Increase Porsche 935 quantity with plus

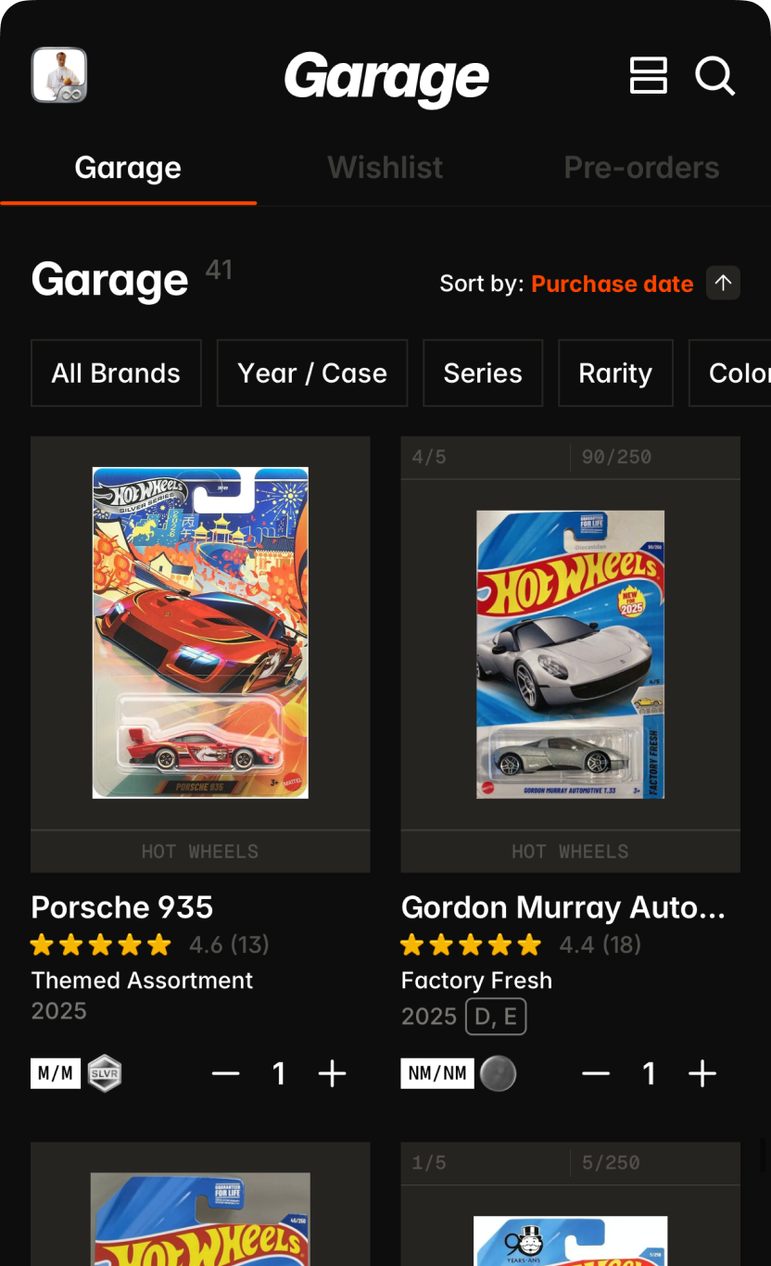click(x=332, y=1073)
